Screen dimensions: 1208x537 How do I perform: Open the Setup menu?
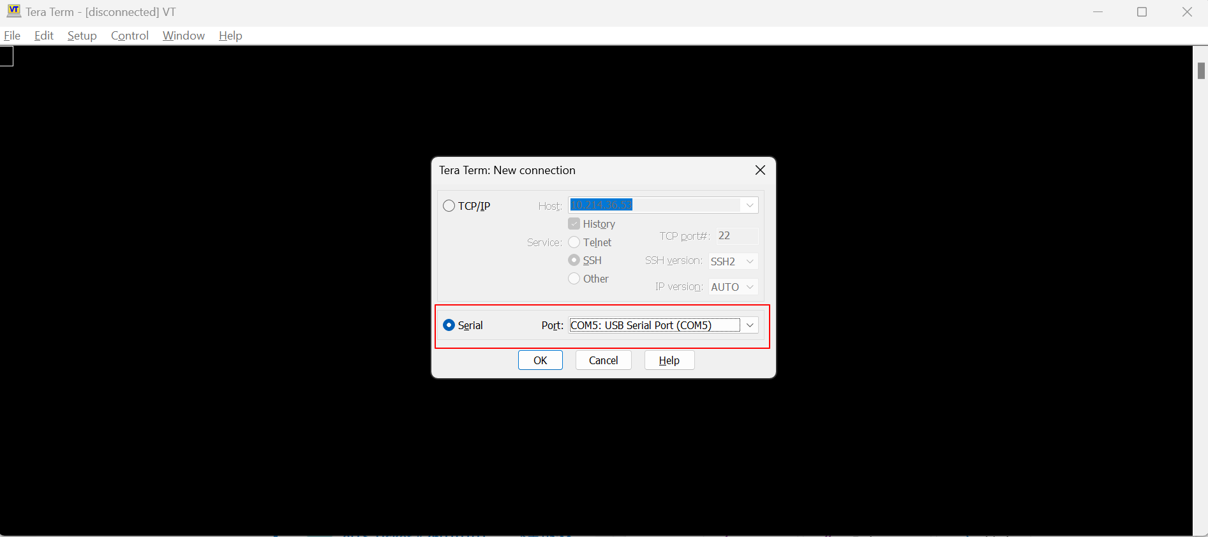click(x=82, y=36)
